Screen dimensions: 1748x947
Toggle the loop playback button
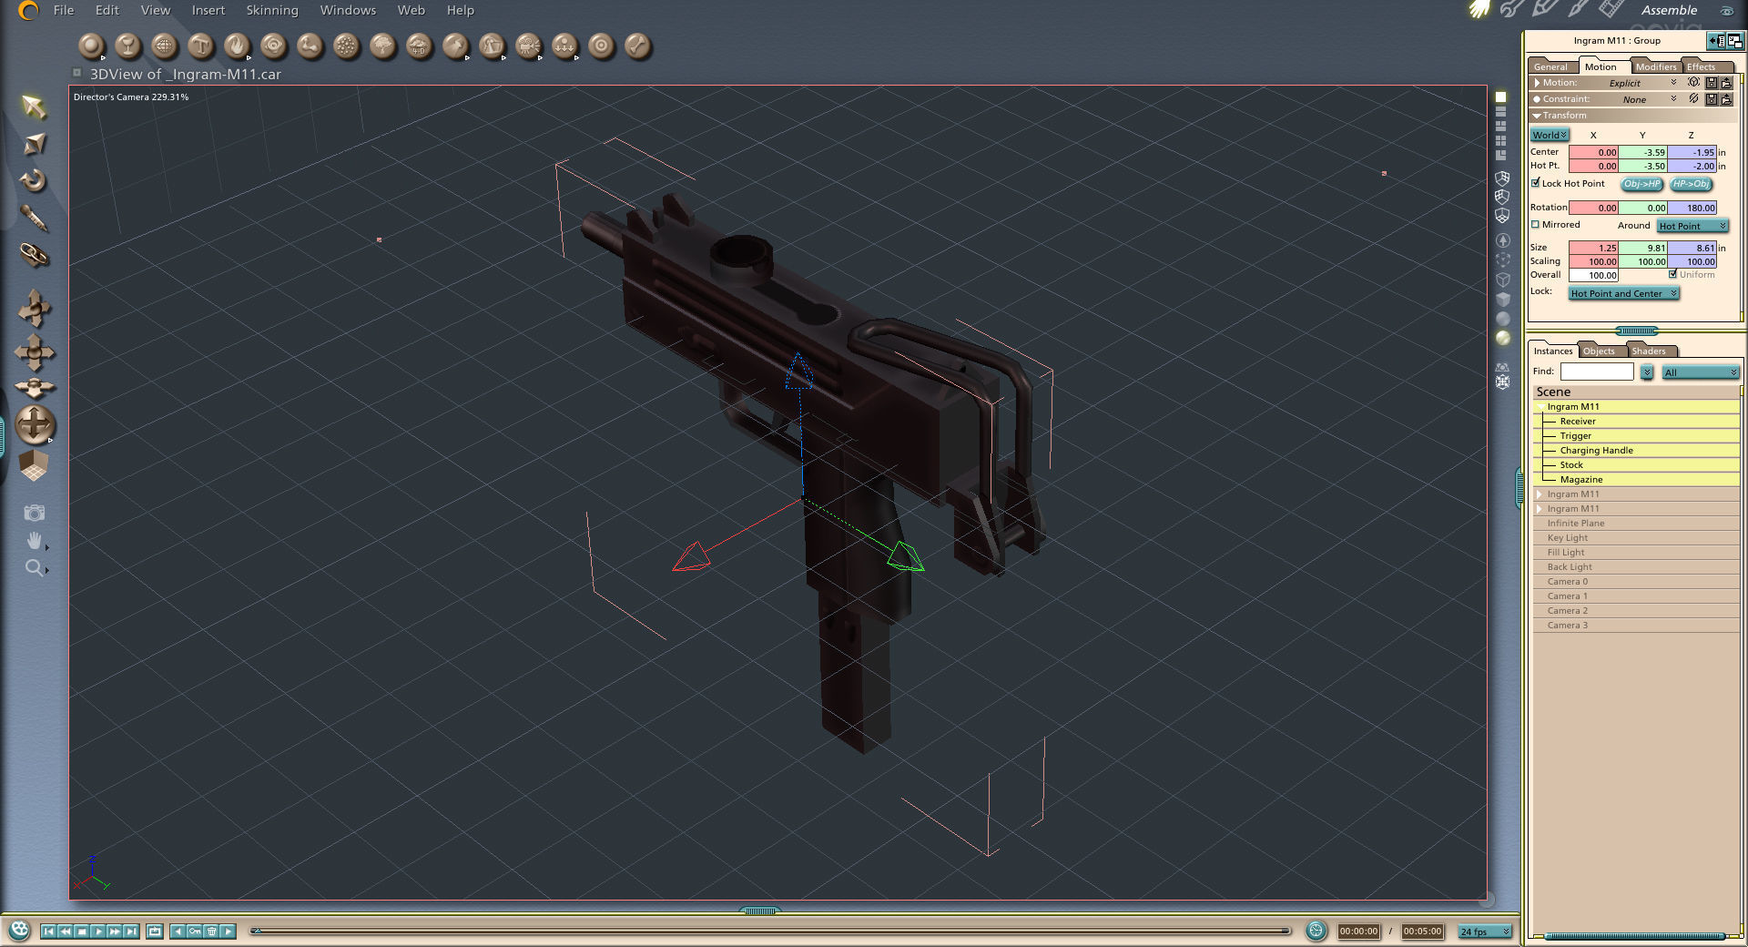(155, 932)
